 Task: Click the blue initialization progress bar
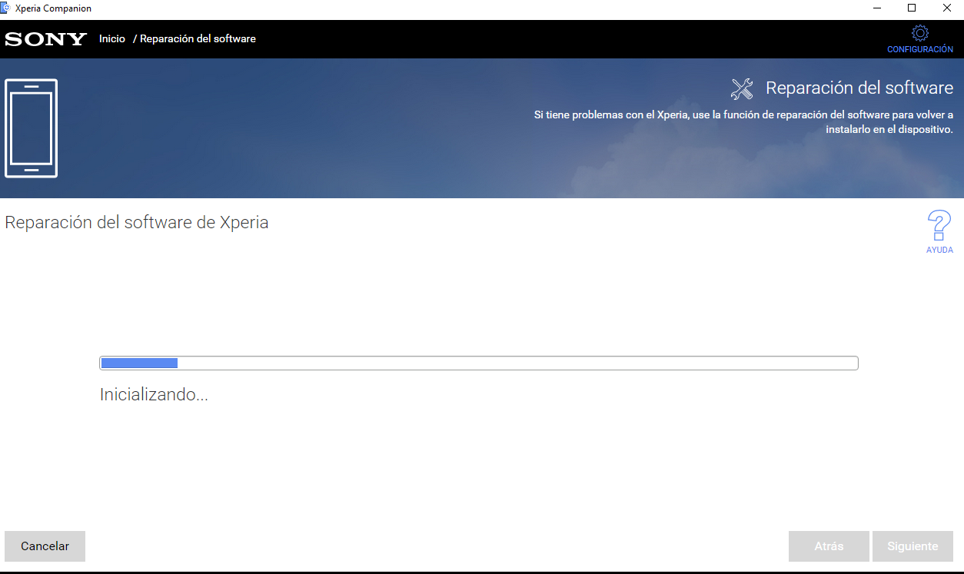pos(478,363)
